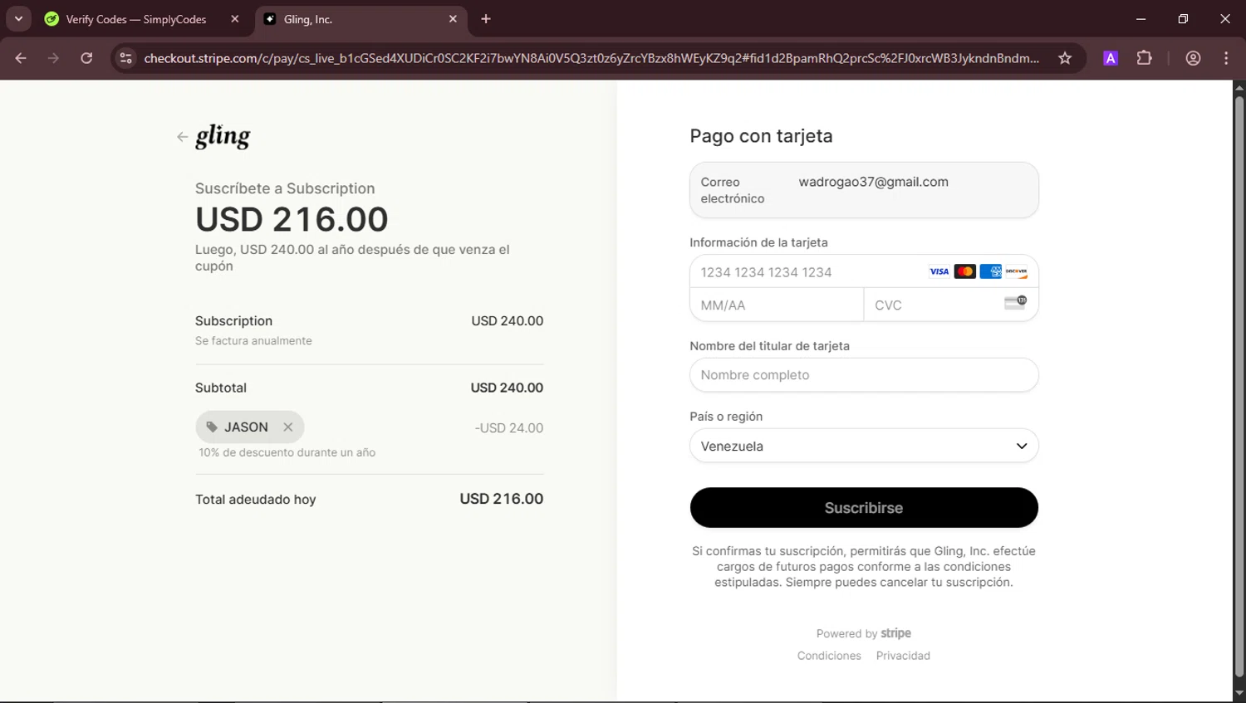The height and width of the screenshot is (703, 1246).
Task: Click the scrollbar up arrow
Action: (1239, 87)
